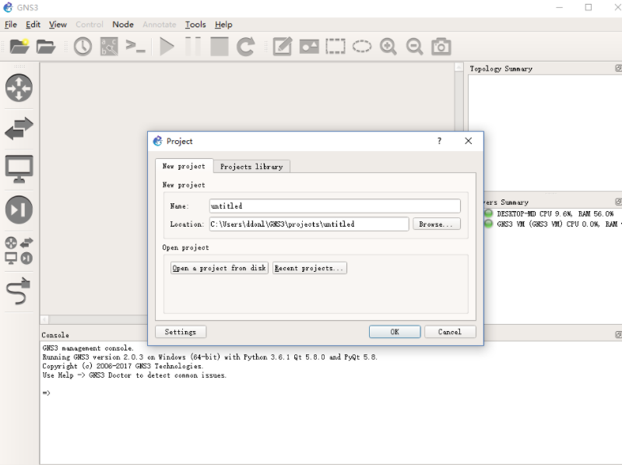Browse all devices icon in sidebar
This screenshot has width=622, height=465.
pos(19,251)
